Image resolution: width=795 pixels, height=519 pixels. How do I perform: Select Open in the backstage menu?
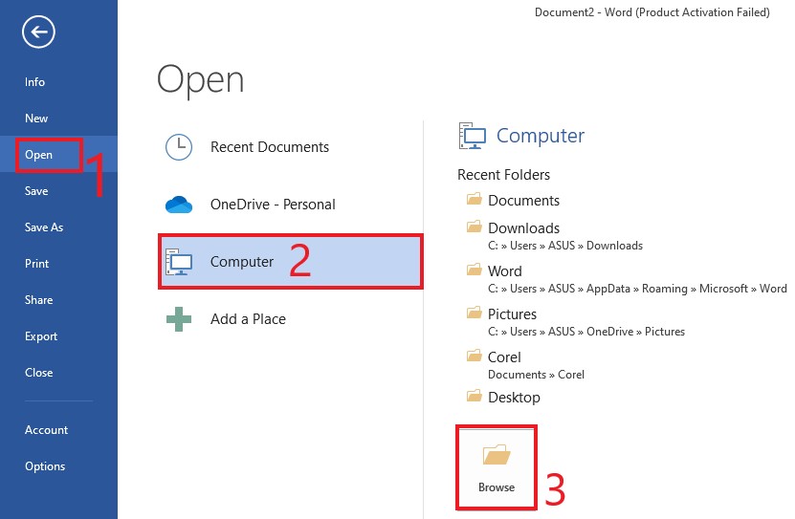tap(39, 155)
